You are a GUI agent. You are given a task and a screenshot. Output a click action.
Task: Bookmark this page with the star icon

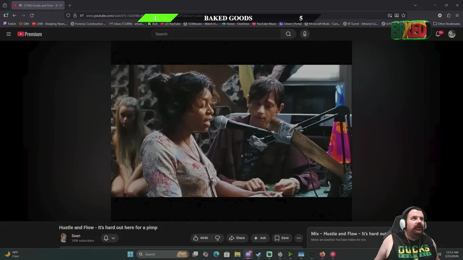pyautogui.click(x=403, y=16)
